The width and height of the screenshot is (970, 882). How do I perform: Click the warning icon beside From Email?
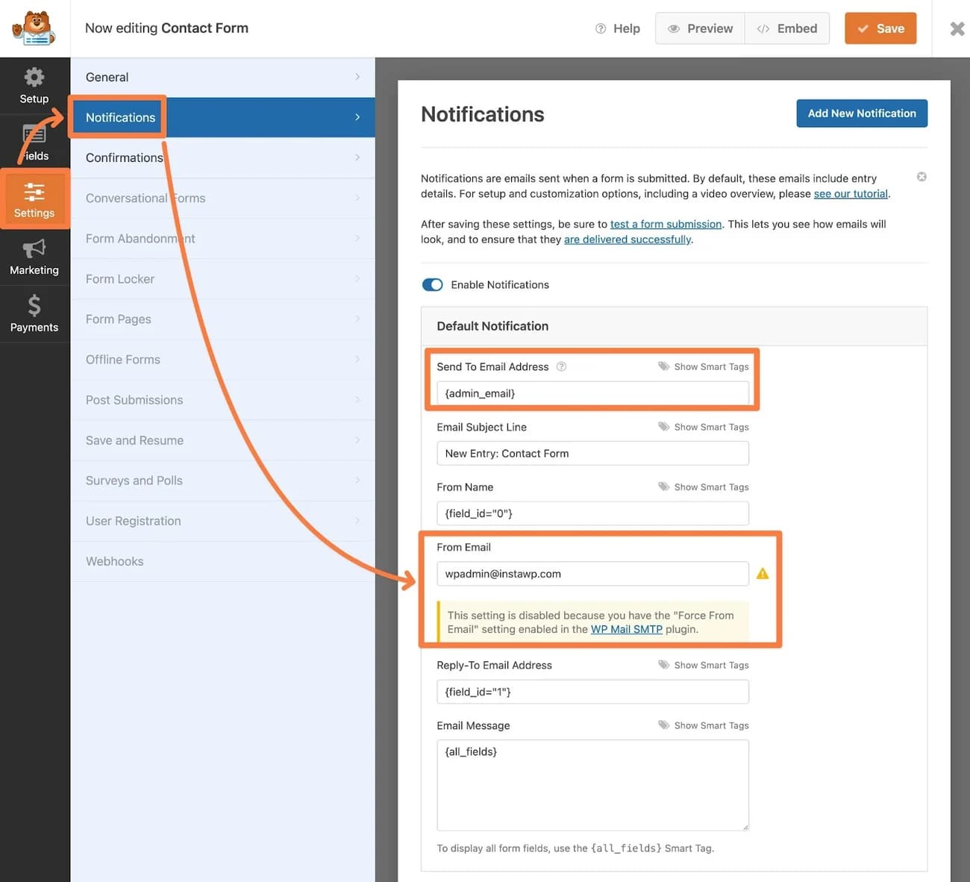[x=762, y=573]
